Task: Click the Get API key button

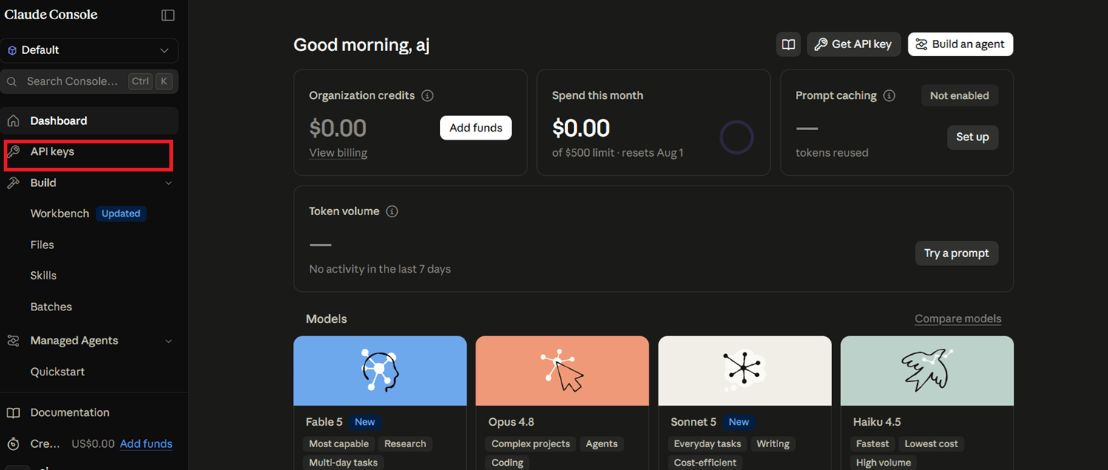Action: (854, 44)
